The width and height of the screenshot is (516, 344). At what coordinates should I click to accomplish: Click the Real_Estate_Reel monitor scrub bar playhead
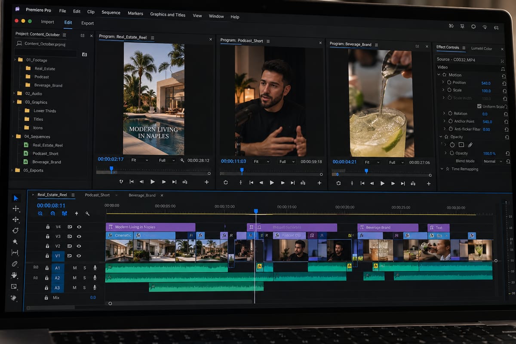click(x=111, y=169)
